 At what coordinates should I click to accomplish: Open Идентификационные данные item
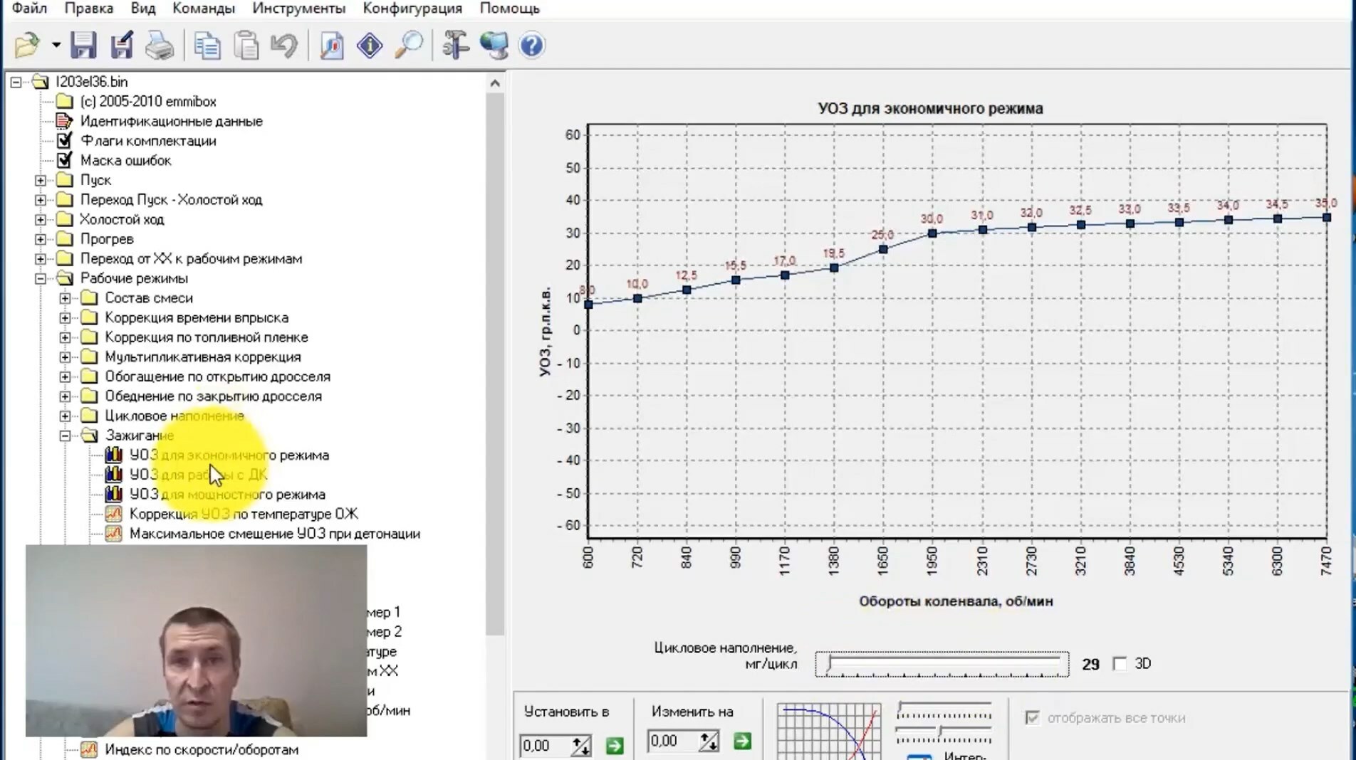coord(171,121)
